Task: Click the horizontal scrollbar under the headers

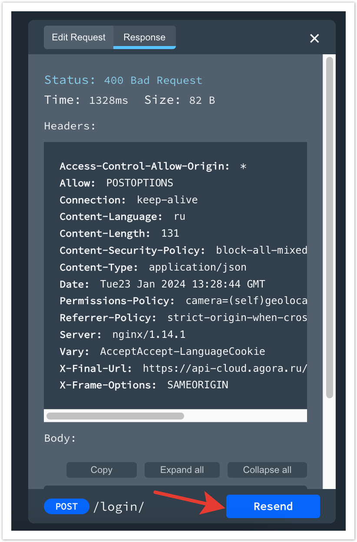Action: coord(115,416)
